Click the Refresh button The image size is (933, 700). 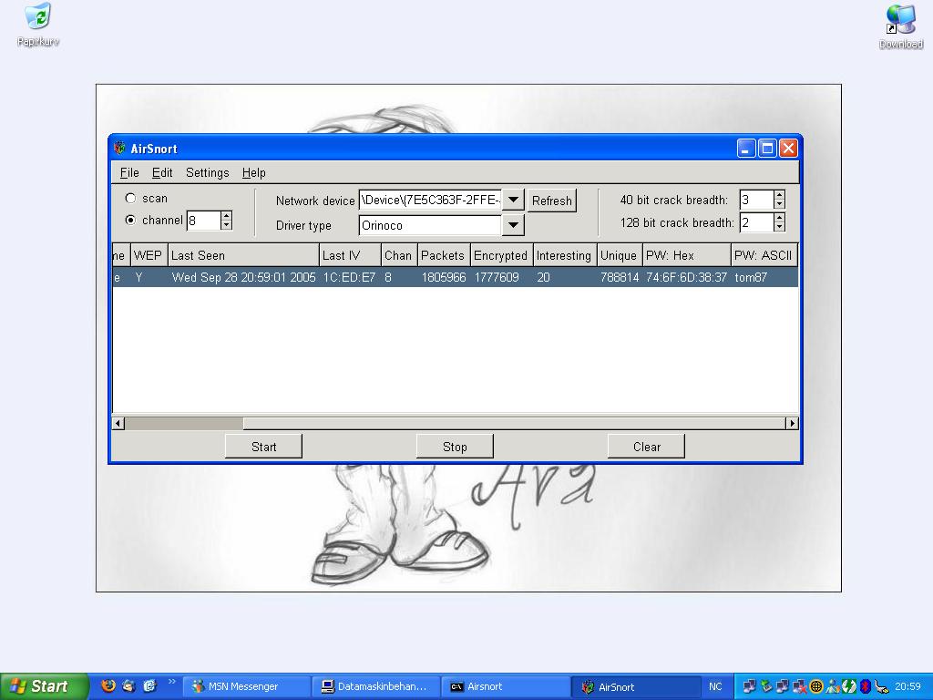pos(551,201)
